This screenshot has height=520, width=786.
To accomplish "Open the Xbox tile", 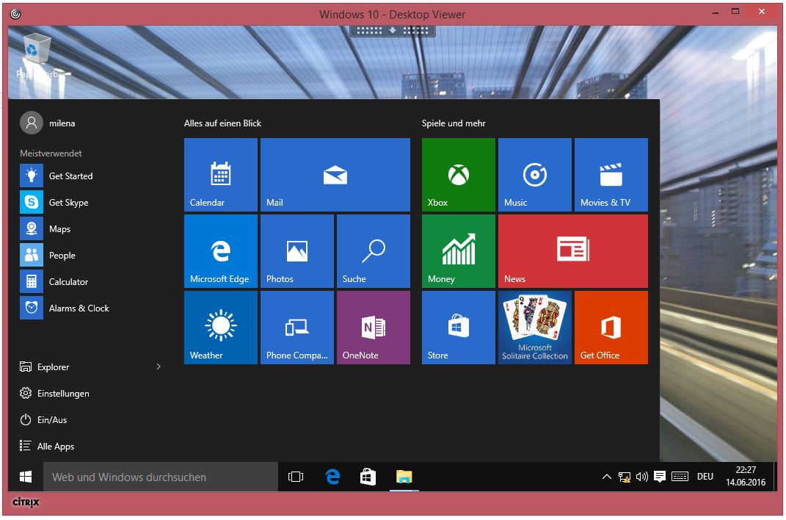I will click(x=458, y=175).
